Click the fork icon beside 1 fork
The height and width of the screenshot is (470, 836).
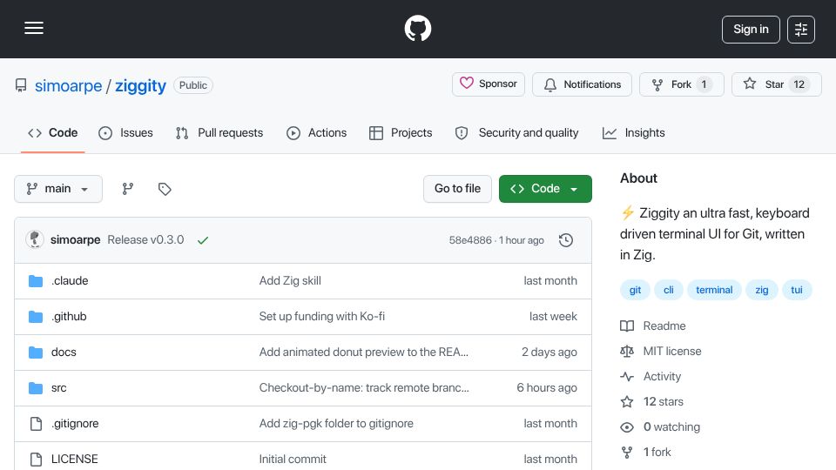(x=627, y=453)
